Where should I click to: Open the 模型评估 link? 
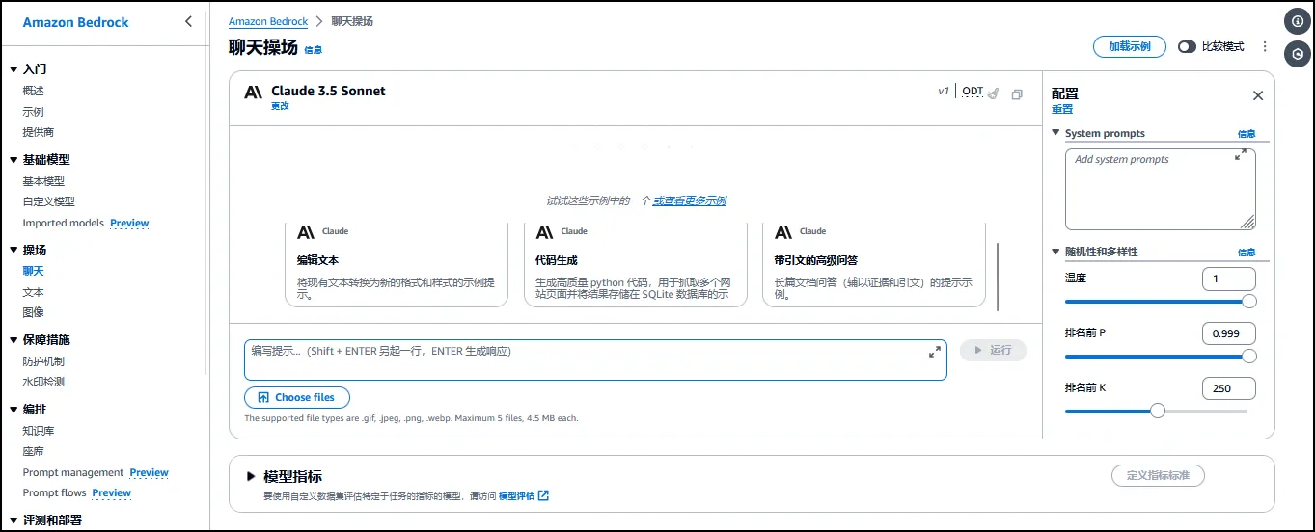point(517,496)
